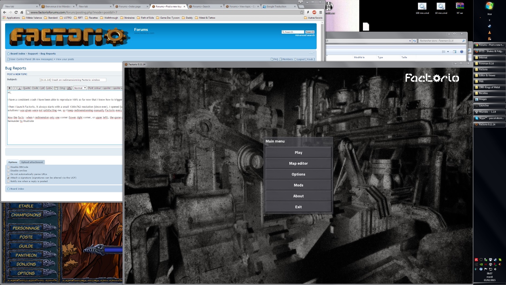Apply italic with the i button

15,88
